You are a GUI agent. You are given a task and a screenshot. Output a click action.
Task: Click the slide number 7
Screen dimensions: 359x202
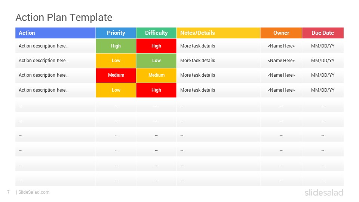[x=9, y=192]
